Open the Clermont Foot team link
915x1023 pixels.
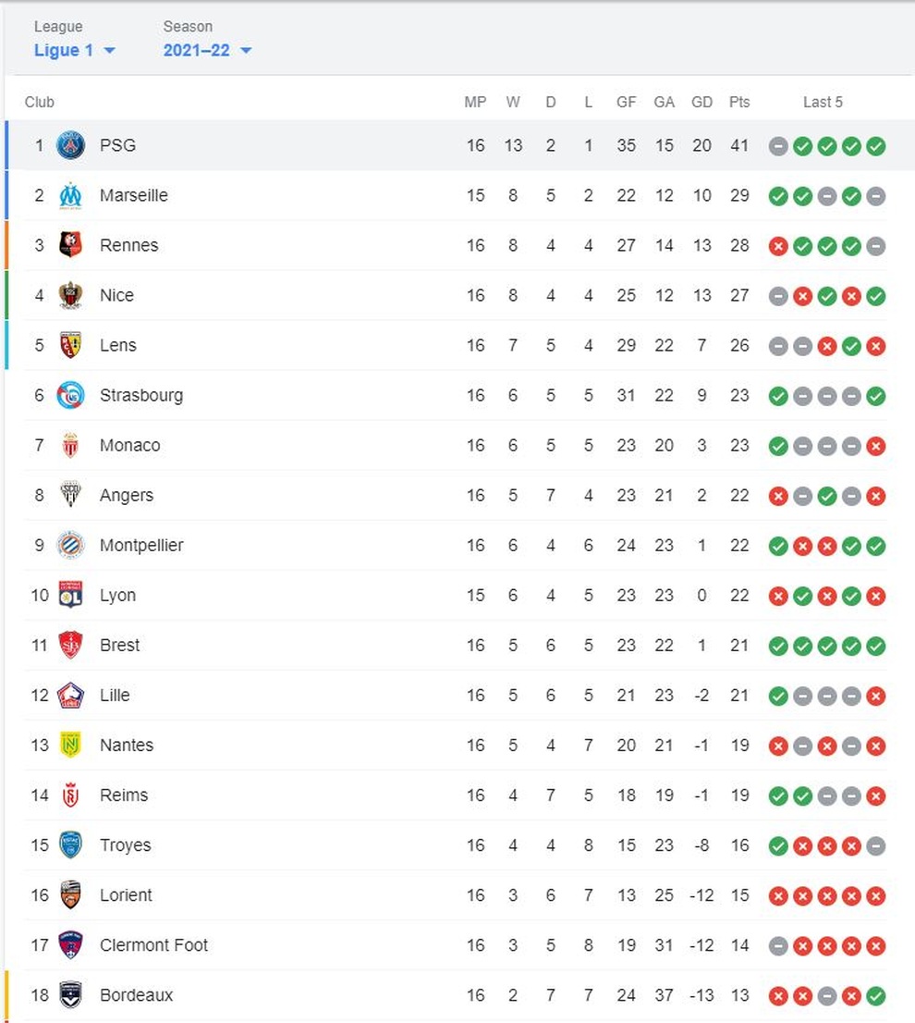click(153, 945)
